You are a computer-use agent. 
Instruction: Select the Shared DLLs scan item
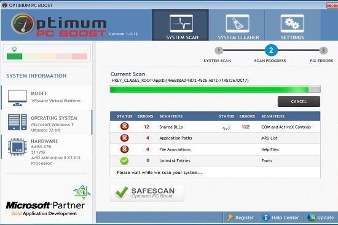[171, 127]
